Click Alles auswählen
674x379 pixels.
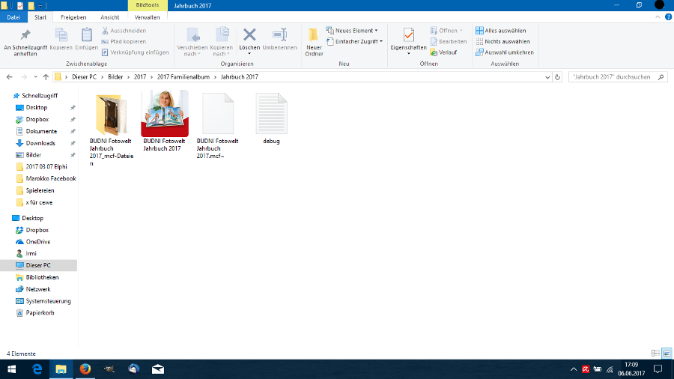[501, 31]
